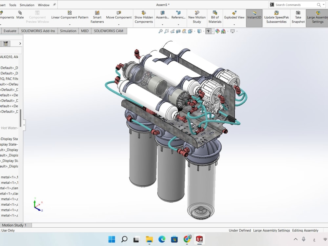Click SOLIDWORKS icon on taskbar
The width and height of the screenshot is (328, 246).
tap(199, 239)
